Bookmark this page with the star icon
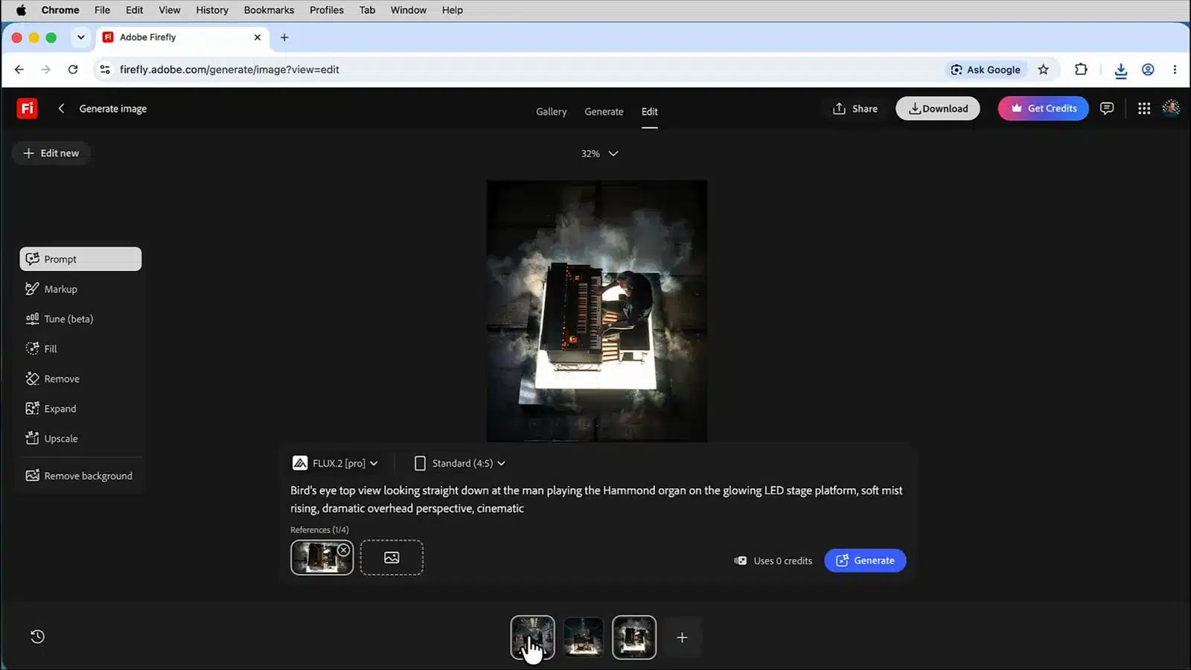Screen dimensions: 1191x670 [x=1044, y=69]
